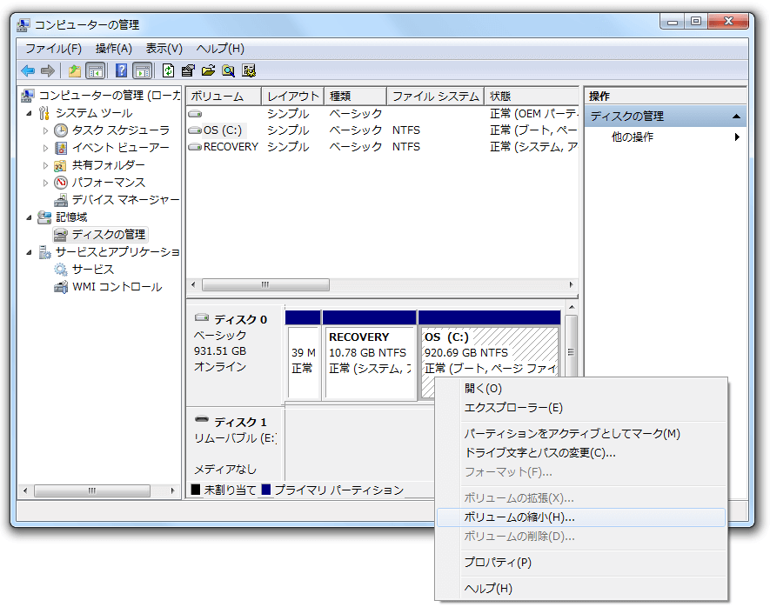Image resolution: width=770 pixels, height=607 pixels.
Task: Select the unnamed OEM partition row
Action: coord(382,114)
